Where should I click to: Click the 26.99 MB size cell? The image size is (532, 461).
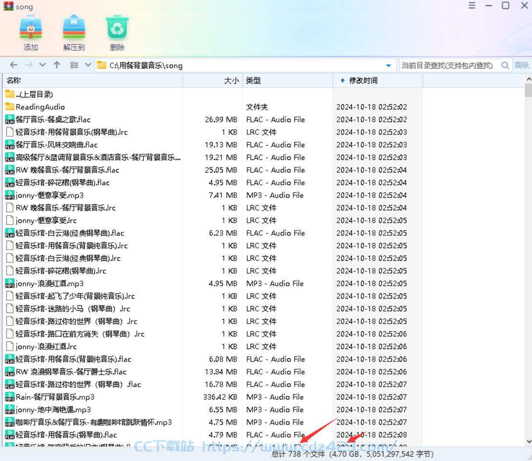click(221, 120)
